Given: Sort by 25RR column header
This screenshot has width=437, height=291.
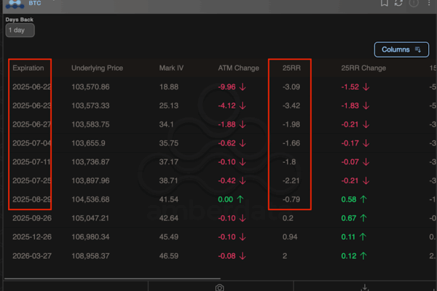Looking at the screenshot, I should click(x=291, y=68).
